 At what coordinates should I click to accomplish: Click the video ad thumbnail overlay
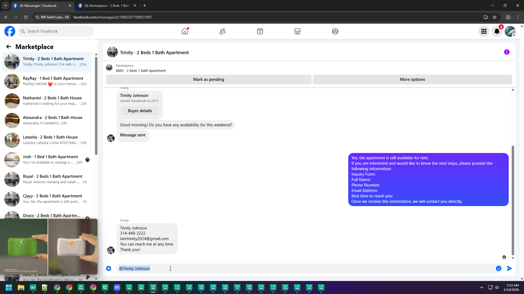click(x=49, y=247)
